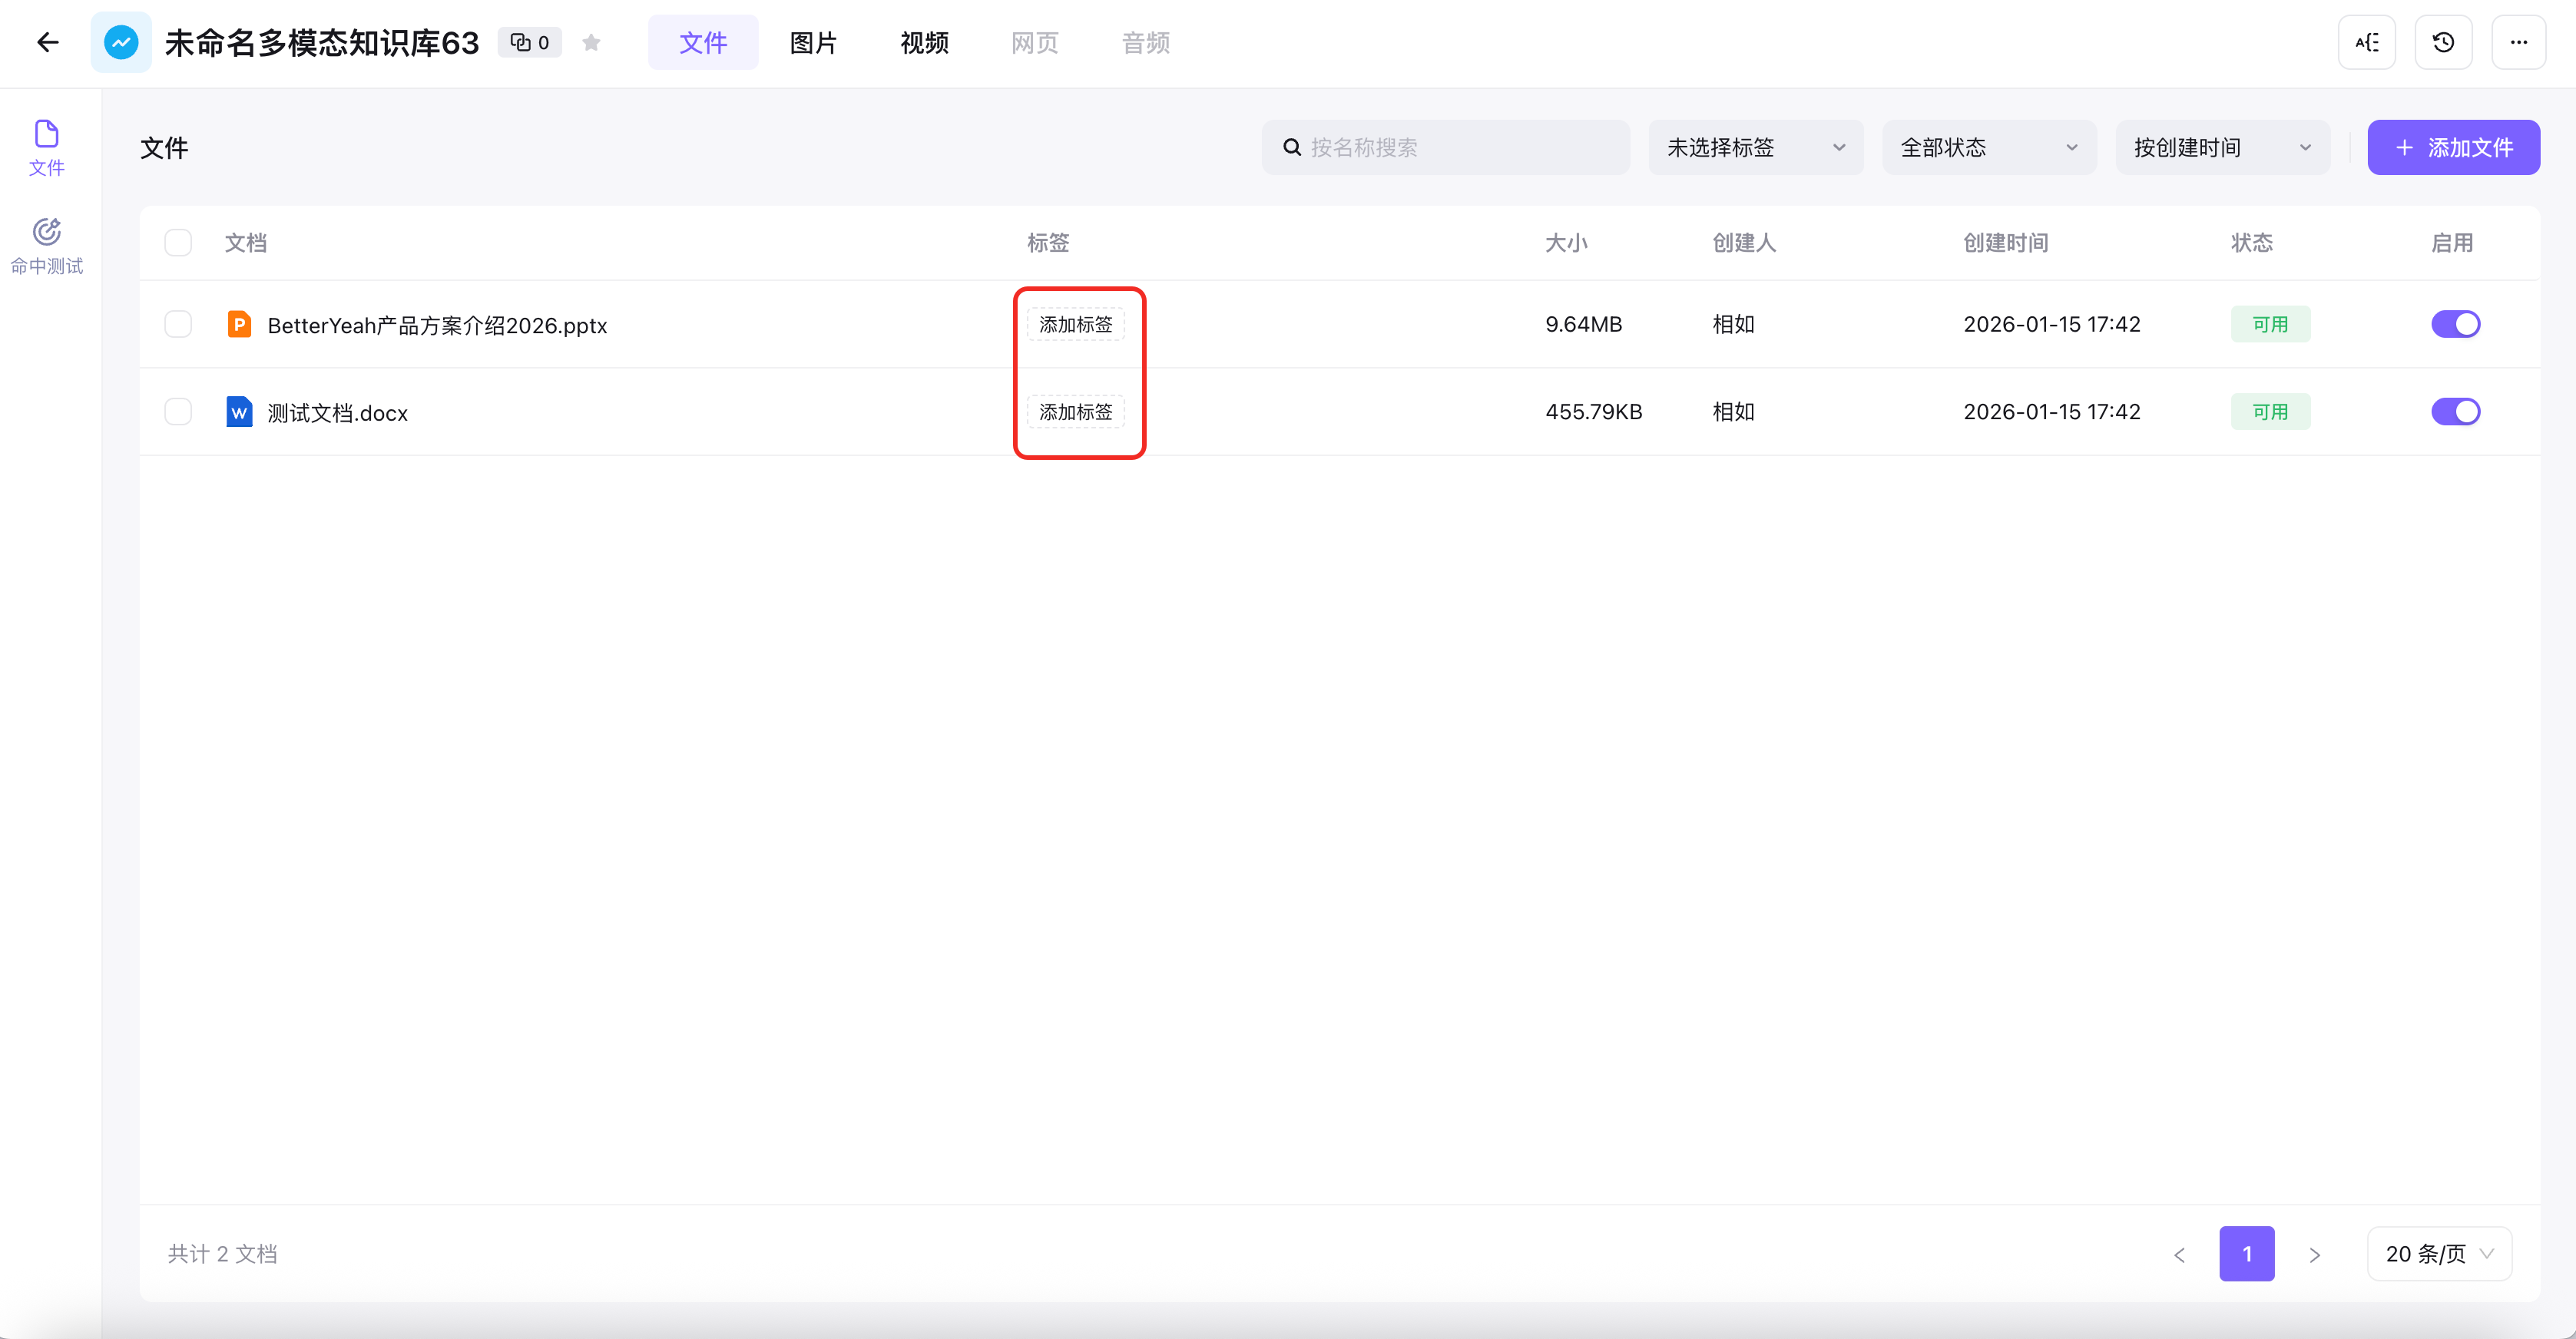Tick the select-all checkbox in table header

click(178, 243)
